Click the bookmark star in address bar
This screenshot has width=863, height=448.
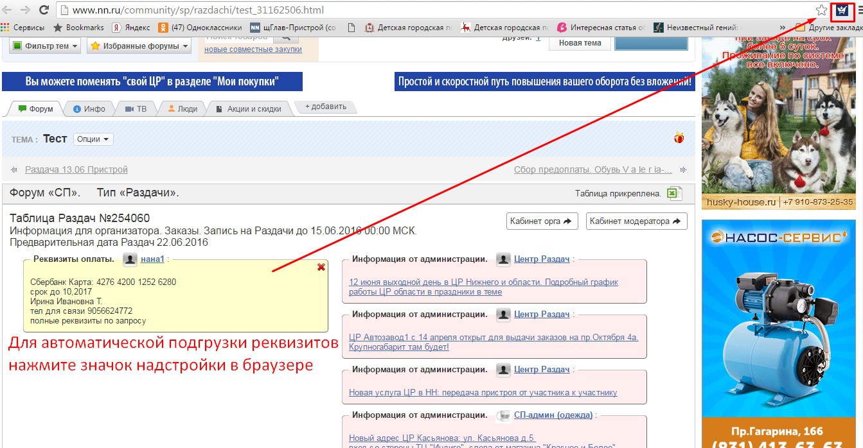(821, 10)
